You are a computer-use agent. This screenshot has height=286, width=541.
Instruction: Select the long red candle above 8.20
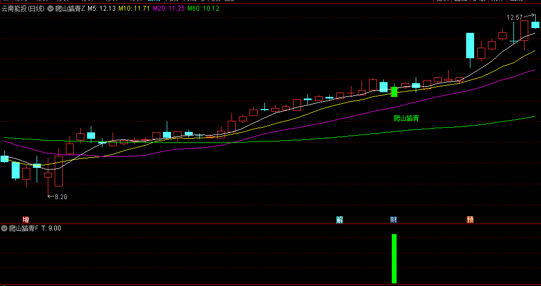click(x=58, y=171)
